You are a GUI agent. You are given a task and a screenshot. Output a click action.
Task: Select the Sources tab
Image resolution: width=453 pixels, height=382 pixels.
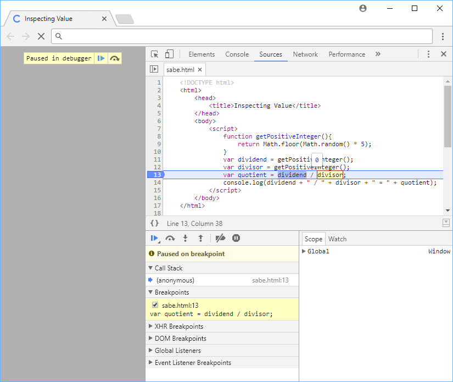[x=271, y=54]
